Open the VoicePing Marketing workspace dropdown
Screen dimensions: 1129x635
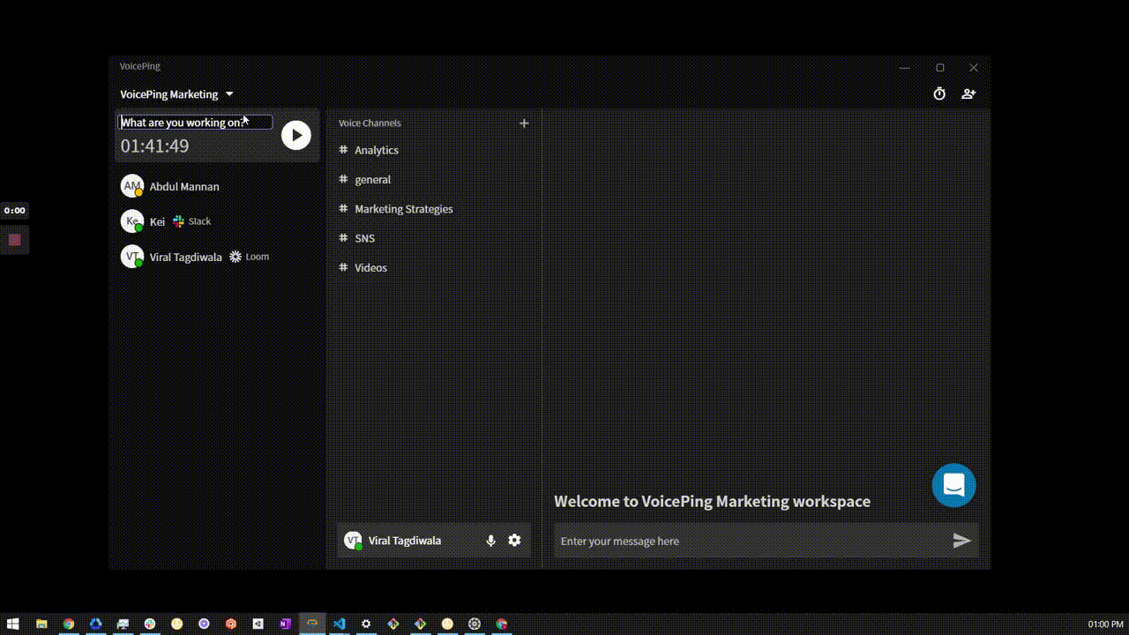click(x=176, y=94)
